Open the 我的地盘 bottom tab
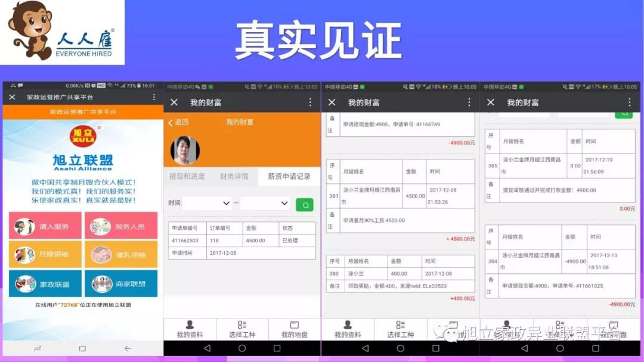The image size is (644, 362). [295, 330]
